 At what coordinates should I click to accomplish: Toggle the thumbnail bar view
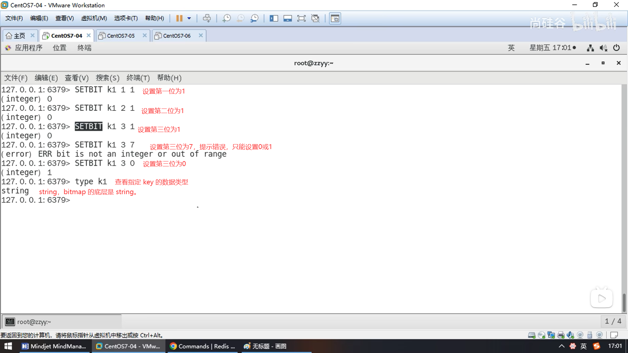point(288,18)
